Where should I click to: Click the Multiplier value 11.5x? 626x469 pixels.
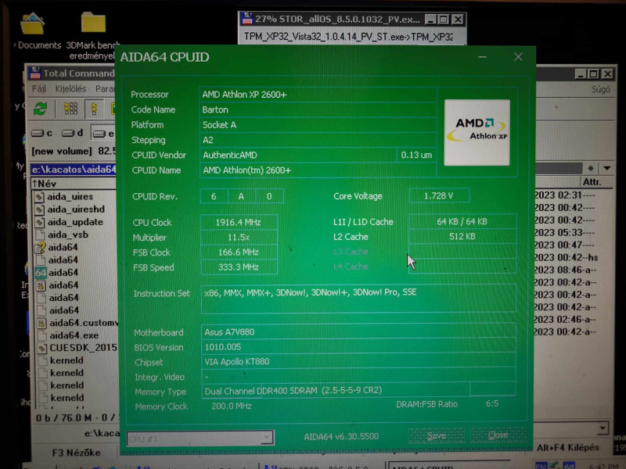(239, 238)
